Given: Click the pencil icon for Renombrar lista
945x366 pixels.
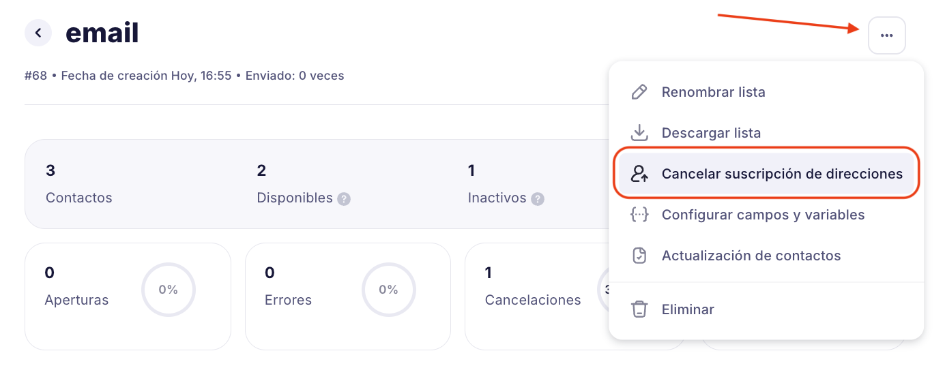Looking at the screenshot, I should tap(639, 92).
